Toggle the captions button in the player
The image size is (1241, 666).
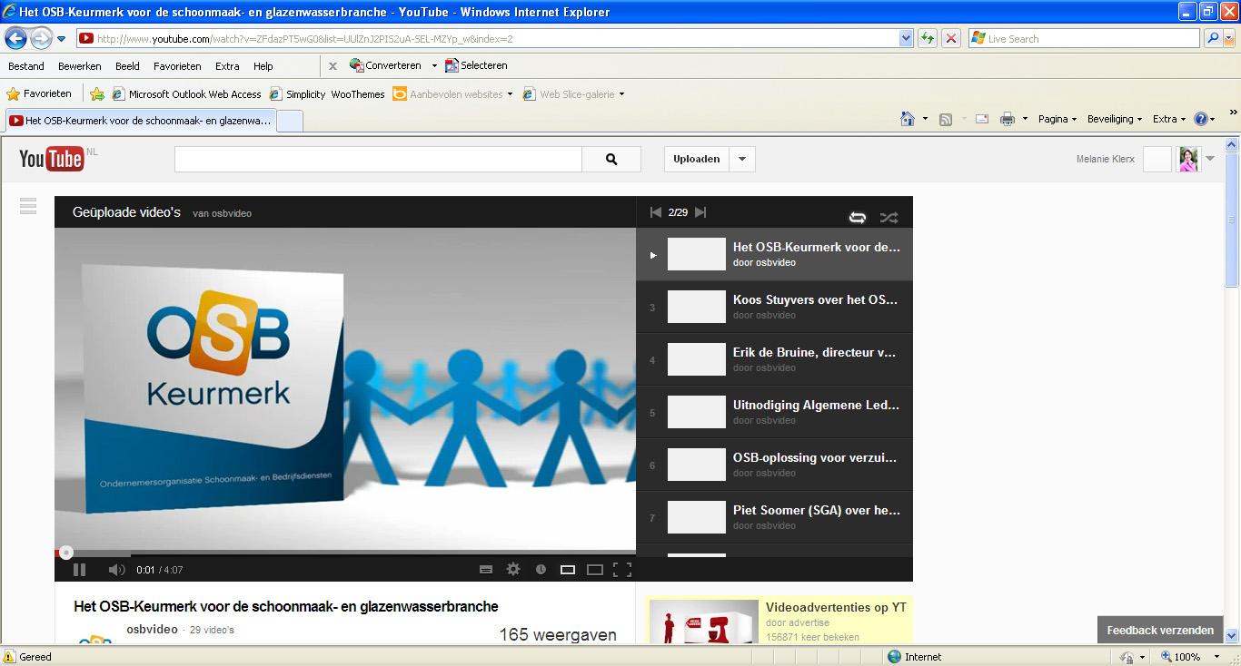coord(486,570)
